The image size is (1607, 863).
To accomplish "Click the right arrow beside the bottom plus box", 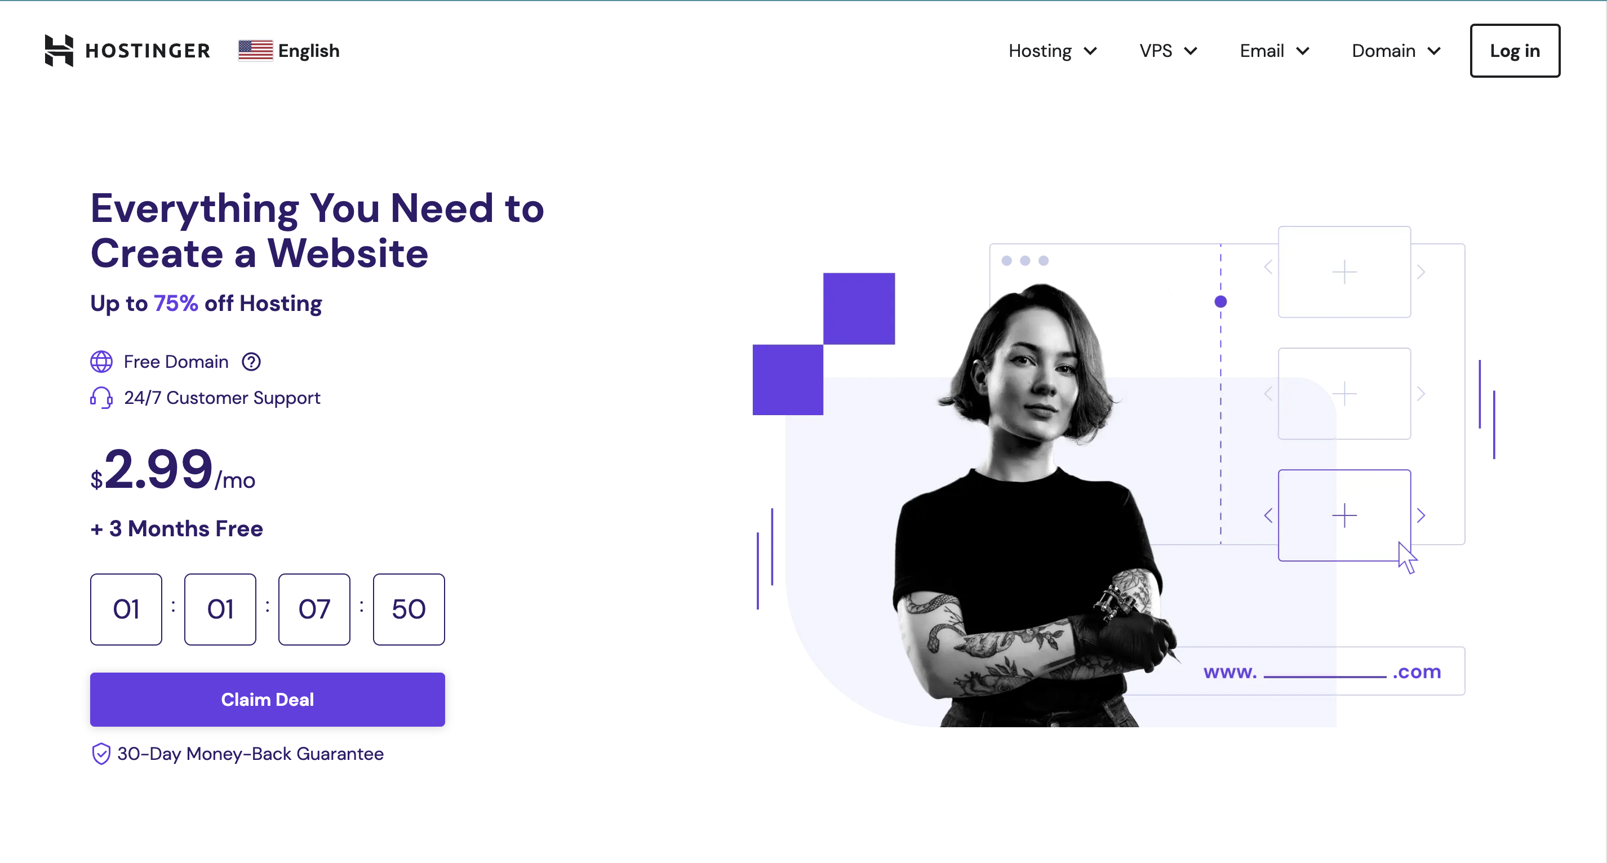I will click(1420, 515).
